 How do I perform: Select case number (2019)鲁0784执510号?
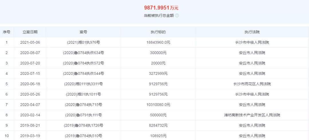(x=83, y=136)
